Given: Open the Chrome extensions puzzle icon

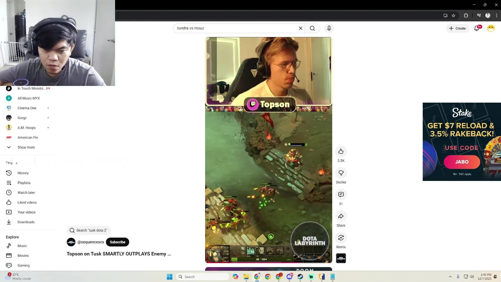Looking at the screenshot, I should tap(466, 16).
